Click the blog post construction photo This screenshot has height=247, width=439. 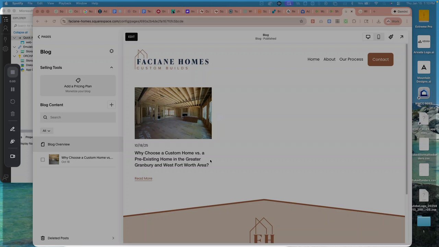click(173, 113)
